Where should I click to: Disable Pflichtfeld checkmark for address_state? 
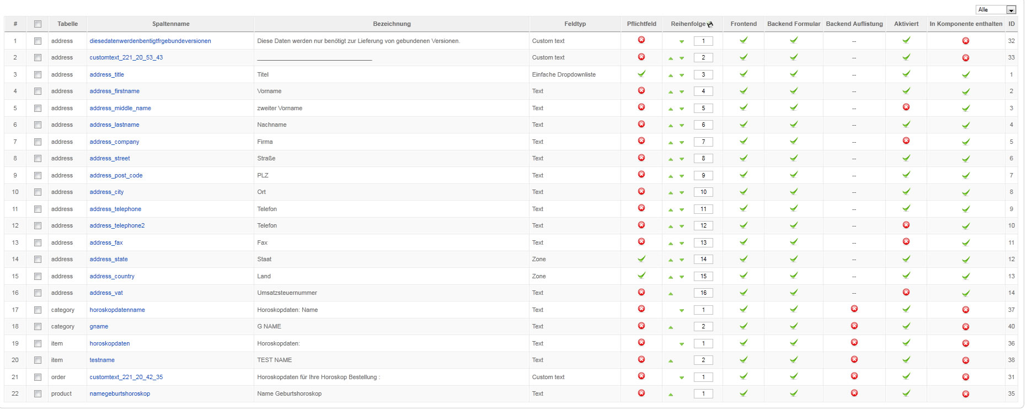coord(641,258)
